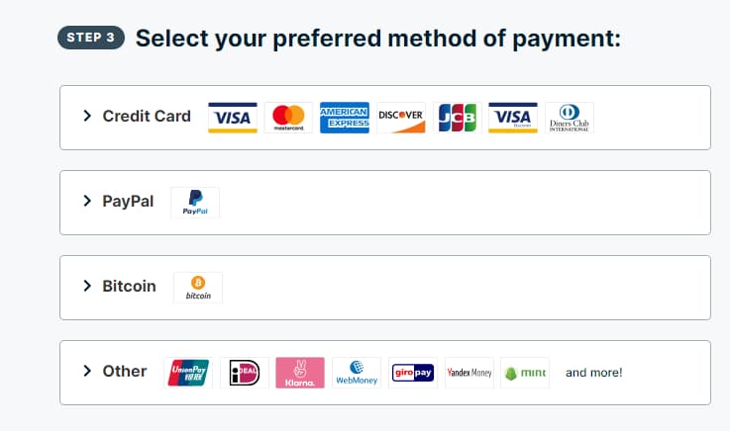Click the "and more!" text
This screenshot has height=431, width=730.
(x=593, y=373)
